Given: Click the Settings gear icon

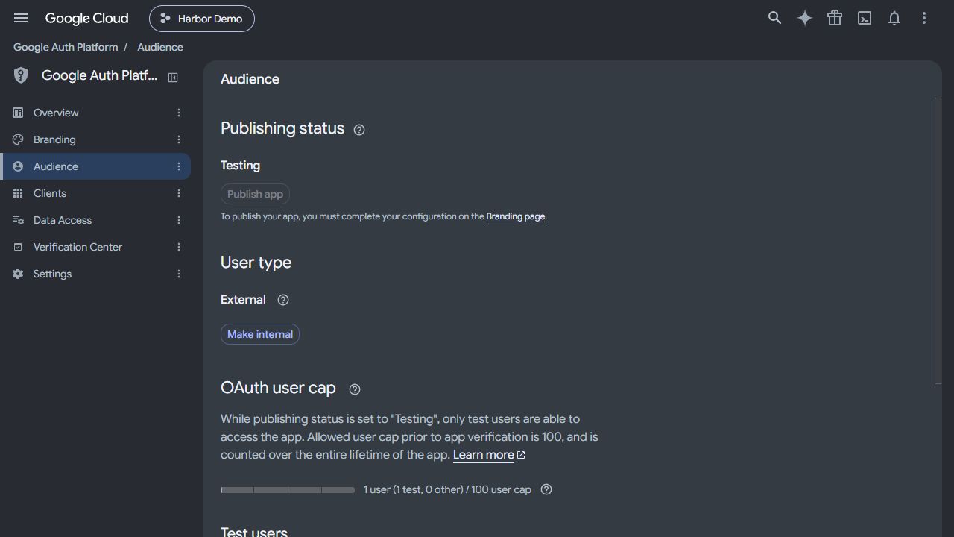Looking at the screenshot, I should click(x=18, y=274).
